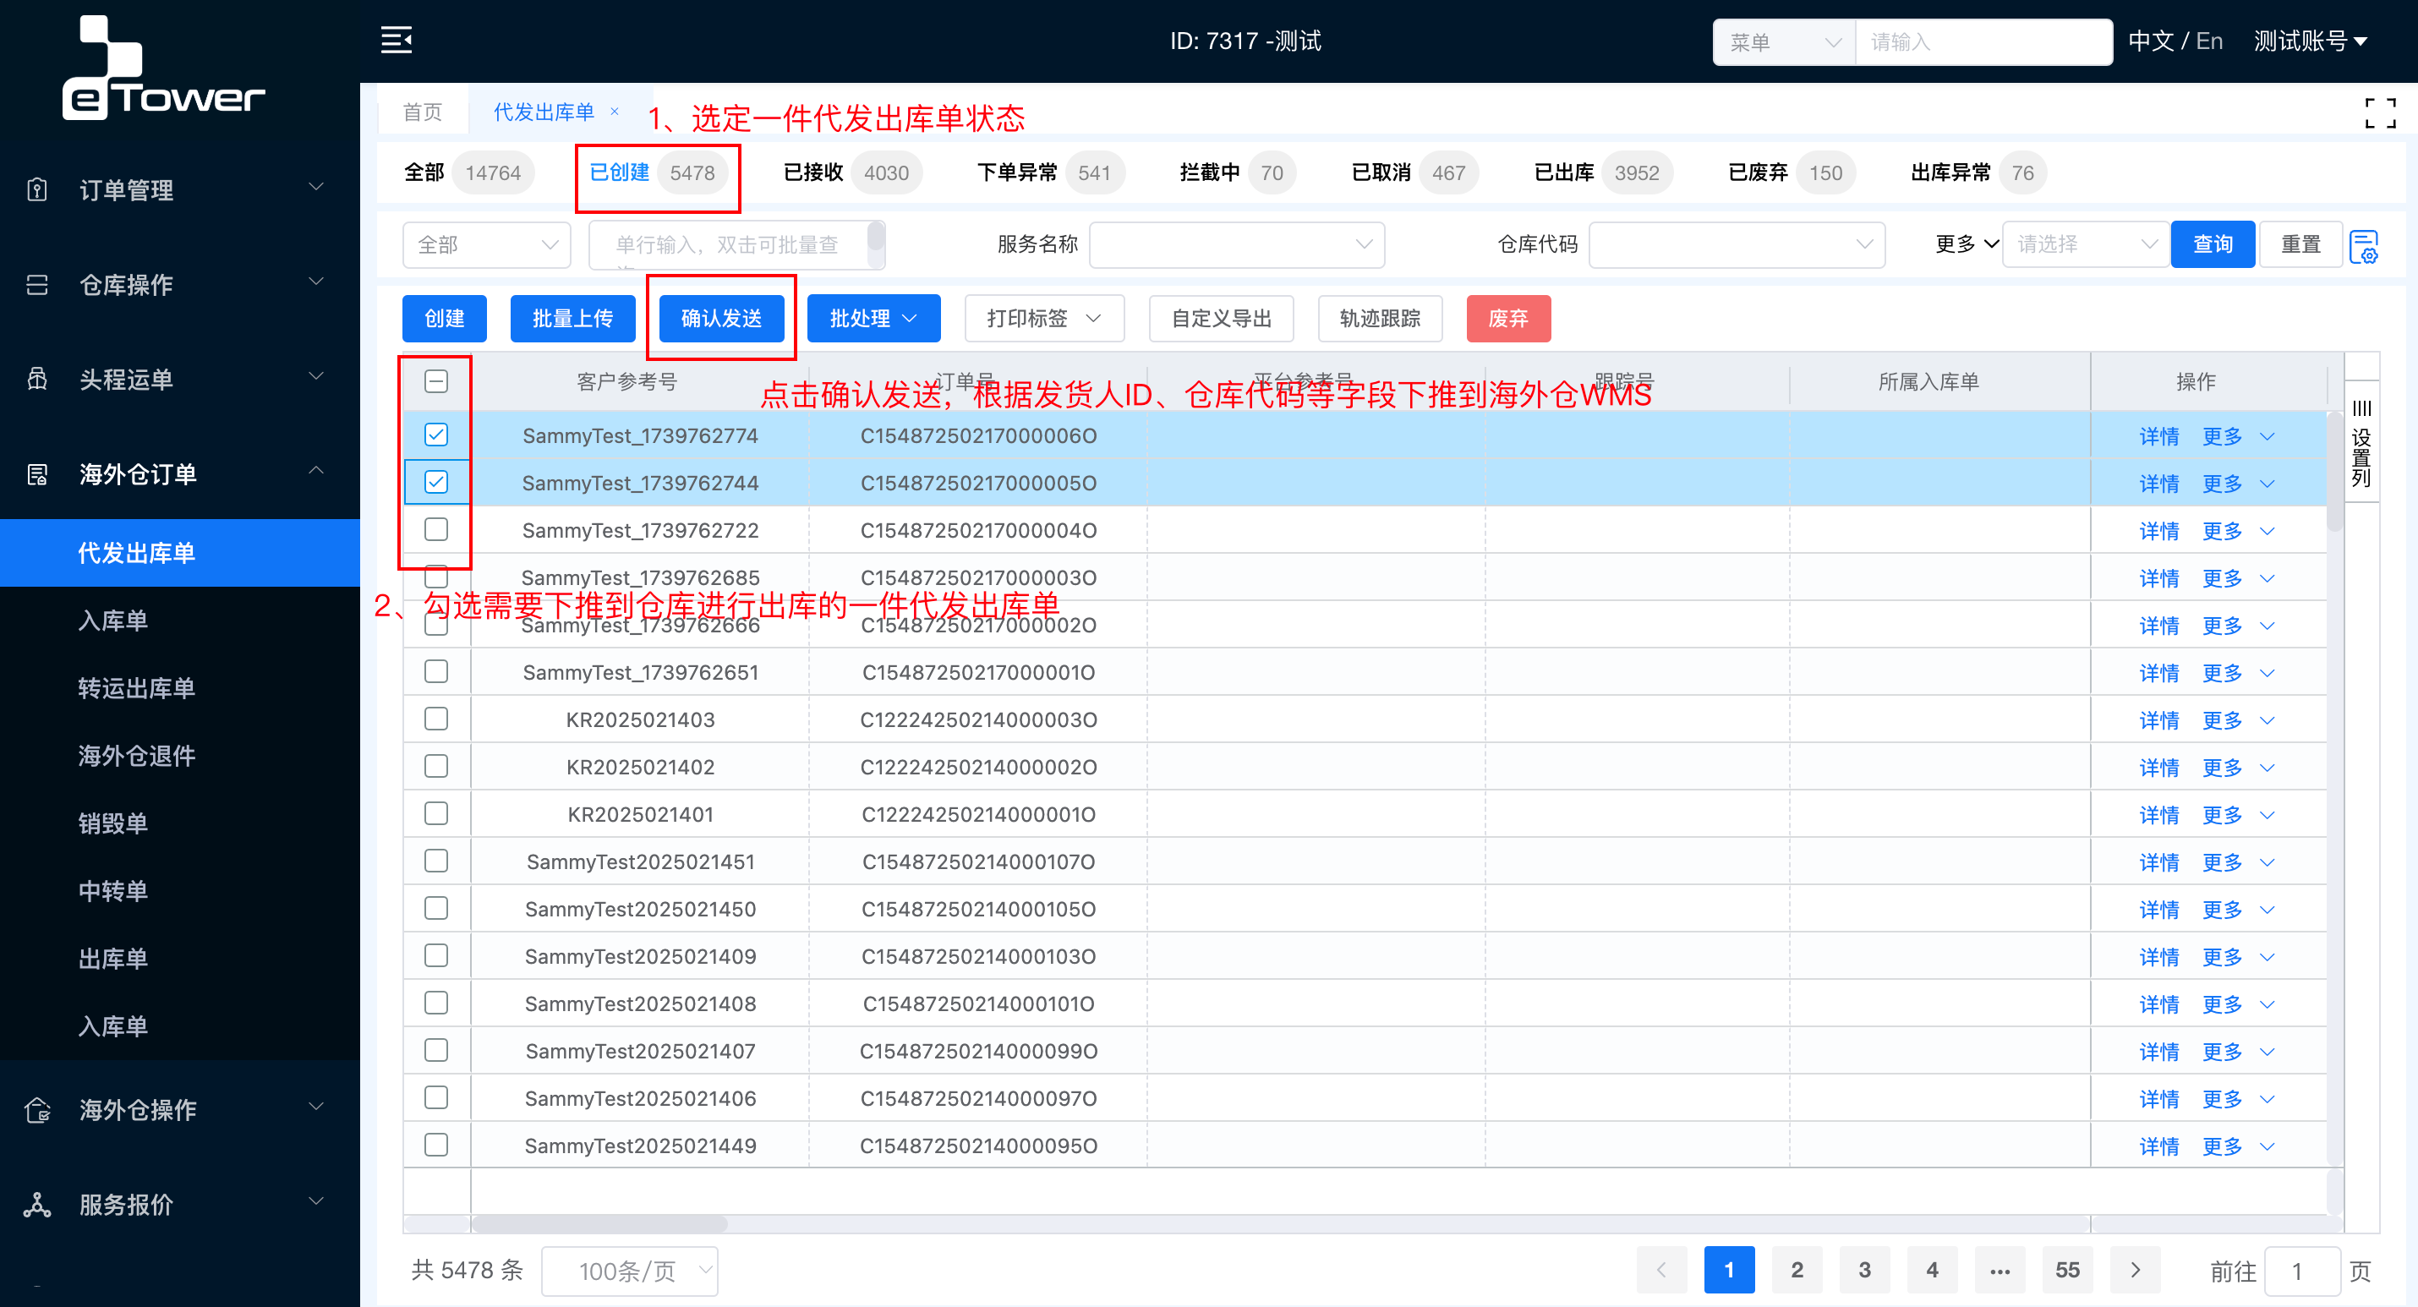Open 海外仓退件 in the sidebar menu
This screenshot has height=1307, width=2418.
136,756
